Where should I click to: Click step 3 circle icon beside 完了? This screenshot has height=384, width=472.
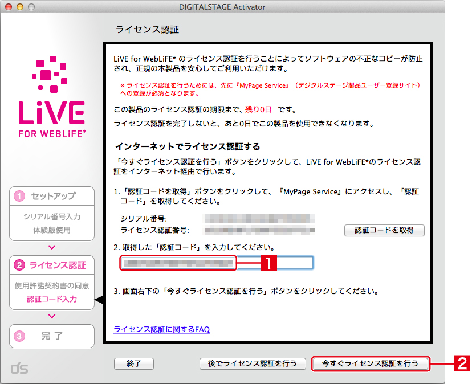point(19,336)
